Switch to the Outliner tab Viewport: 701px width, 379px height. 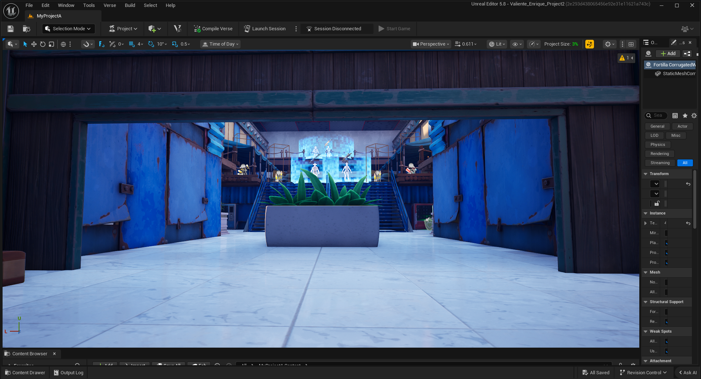tap(651, 43)
